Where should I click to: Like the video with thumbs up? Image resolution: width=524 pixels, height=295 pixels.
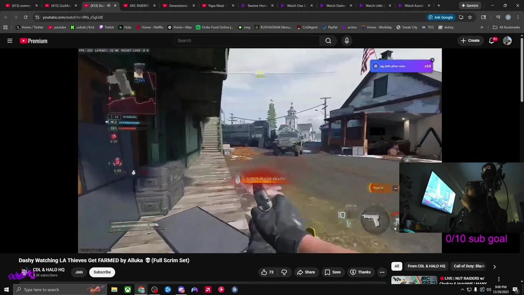click(267, 272)
